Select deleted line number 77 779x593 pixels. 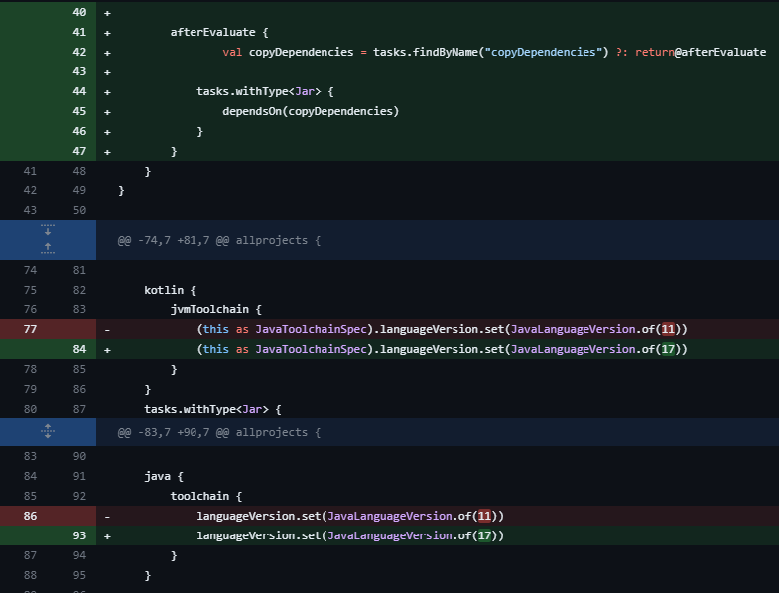tap(29, 329)
